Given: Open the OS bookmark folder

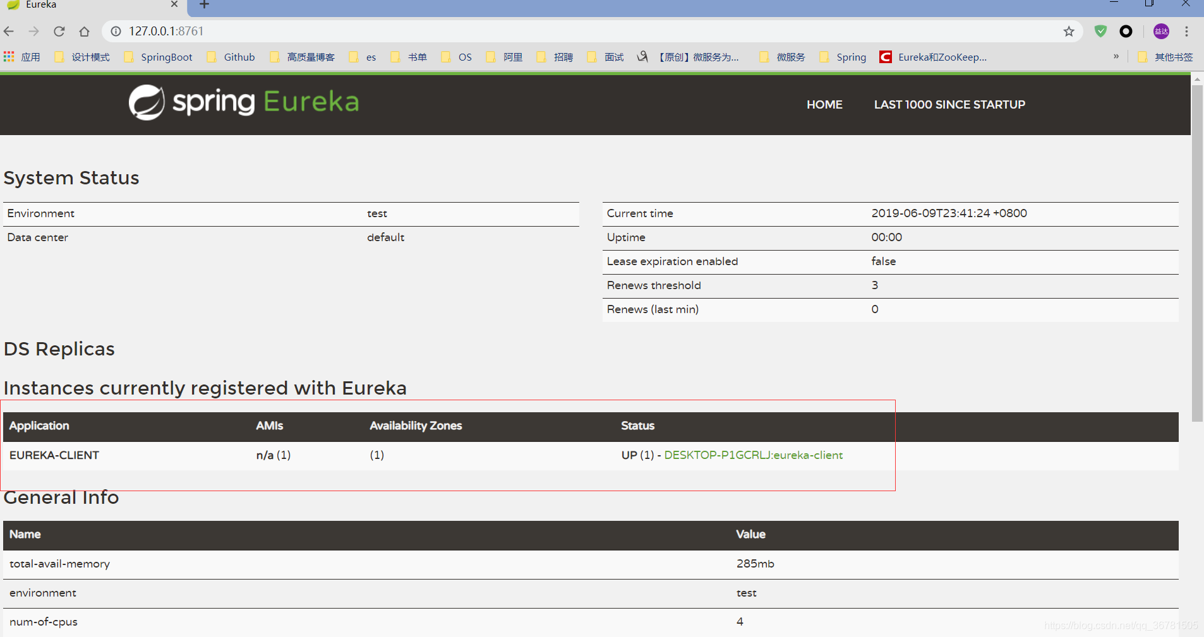Looking at the screenshot, I should coord(457,57).
